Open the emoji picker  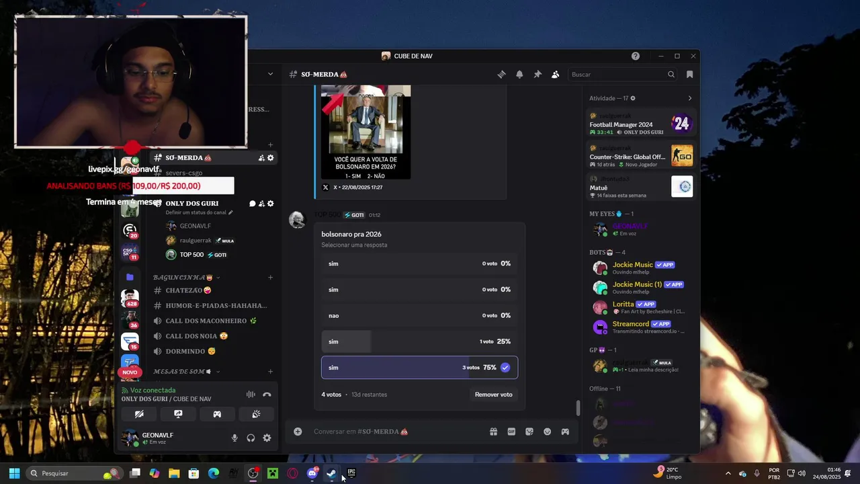point(547,432)
